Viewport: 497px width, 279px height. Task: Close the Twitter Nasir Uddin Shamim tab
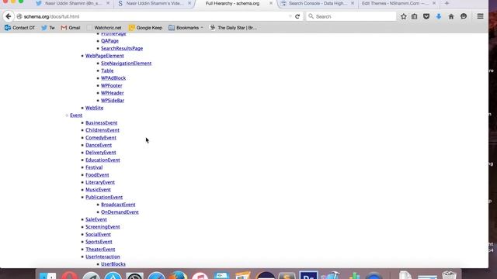pos(108,3)
